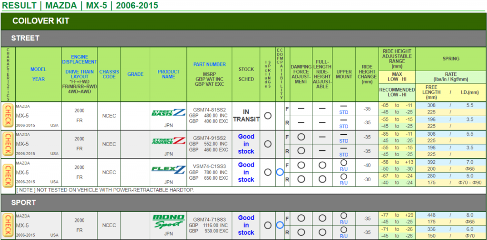Viewport: 487px width, 240px height.
Task: Click rear damping force circle for Street Advance Z
Action: (301, 151)
